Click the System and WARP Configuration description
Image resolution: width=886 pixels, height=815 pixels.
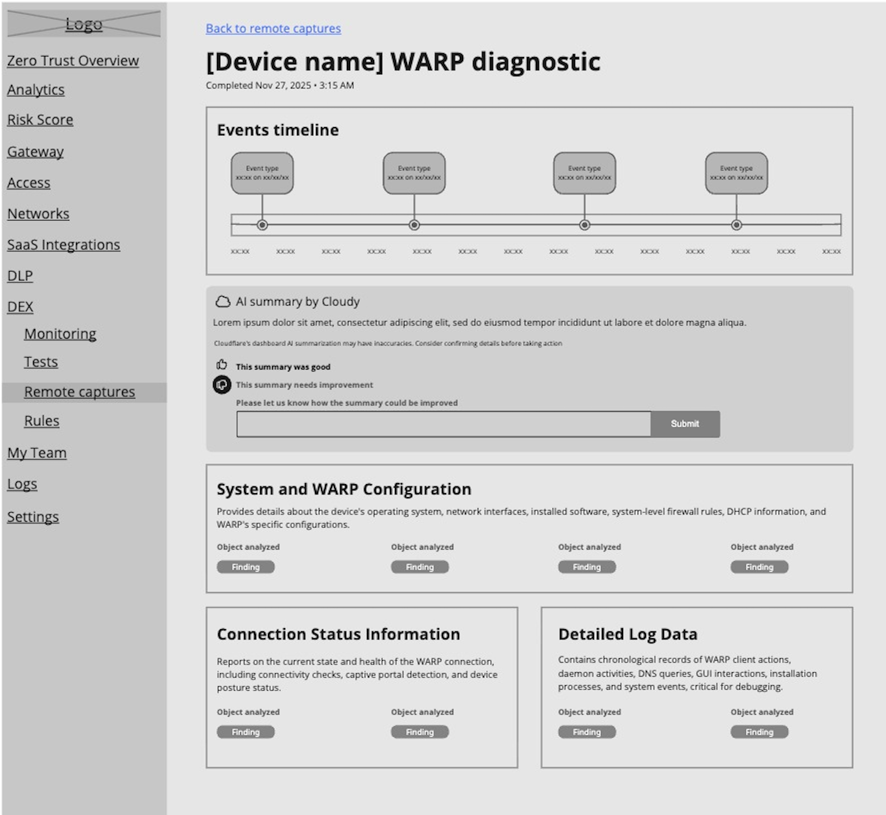[521, 518]
